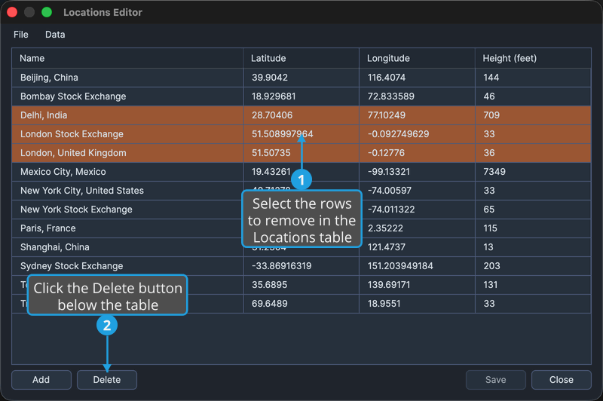The height and width of the screenshot is (401, 603).
Task: Click latitude cell 19.43261
Action: coord(301,171)
